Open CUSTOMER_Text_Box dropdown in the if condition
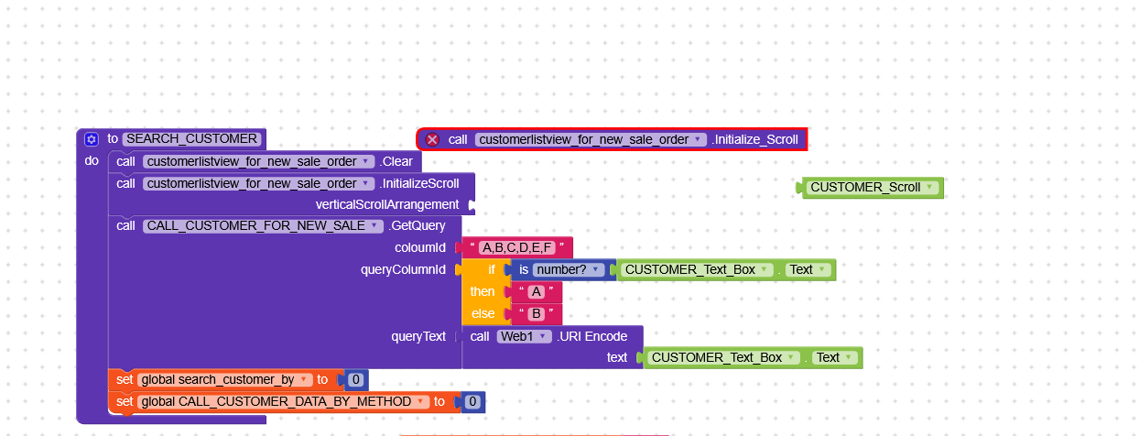 (700, 269)
